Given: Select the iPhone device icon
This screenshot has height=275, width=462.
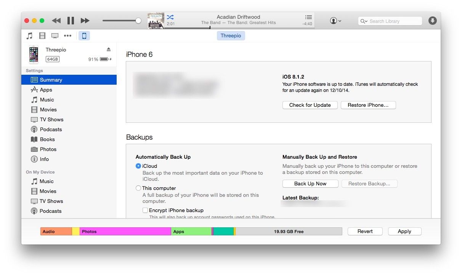Looking at the screenshot, I should [x=84, y=36].
